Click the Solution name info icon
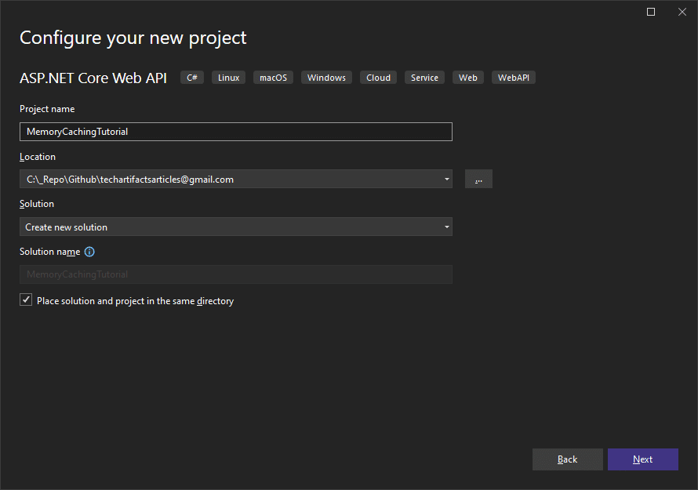698x490 pixels. click(x=89, y=252)
